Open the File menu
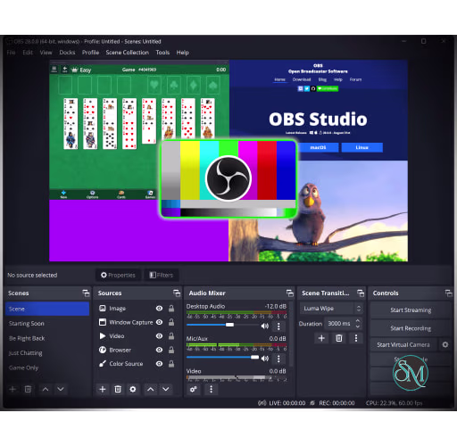Viewport: 457px width, 446px height. pos(11,53)
